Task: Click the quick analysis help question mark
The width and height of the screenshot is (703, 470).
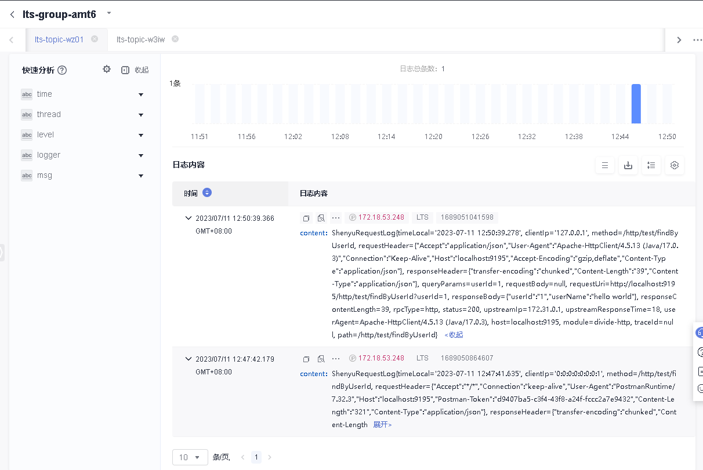Action: tap(62, 70)
